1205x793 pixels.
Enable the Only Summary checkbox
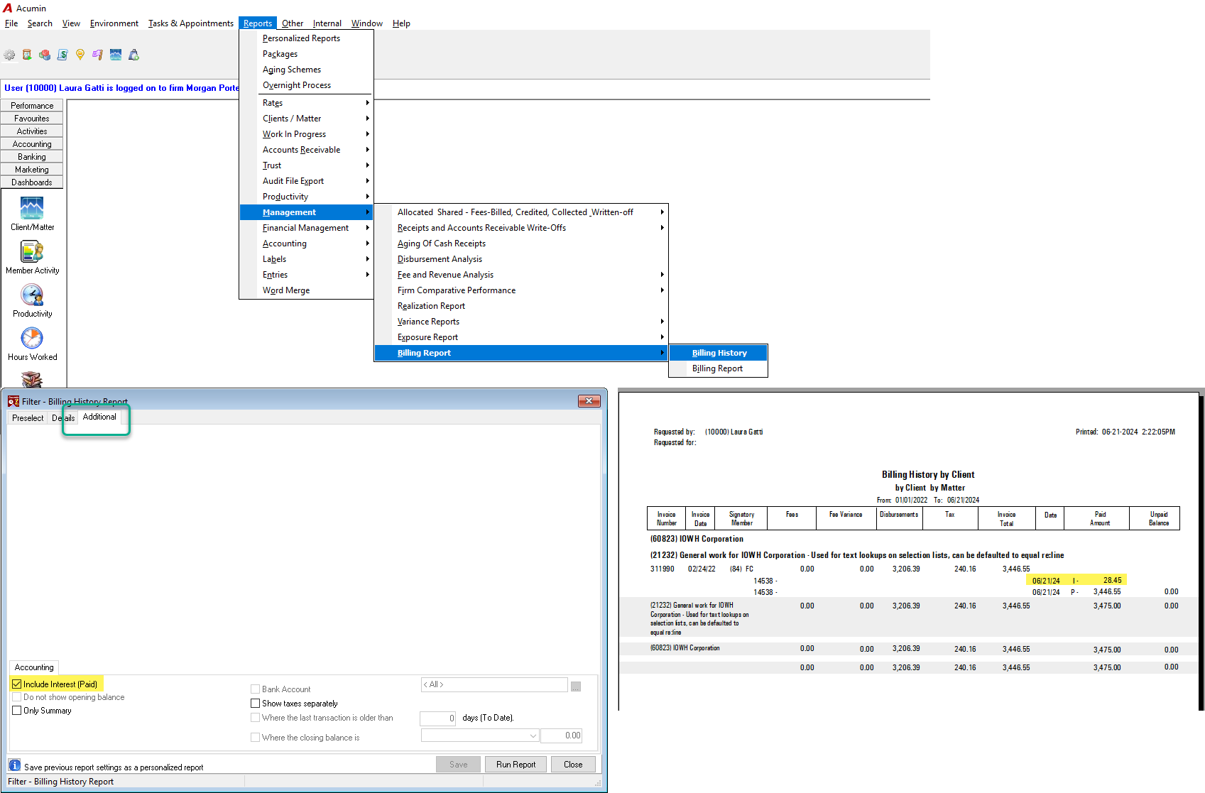[16, 710]
